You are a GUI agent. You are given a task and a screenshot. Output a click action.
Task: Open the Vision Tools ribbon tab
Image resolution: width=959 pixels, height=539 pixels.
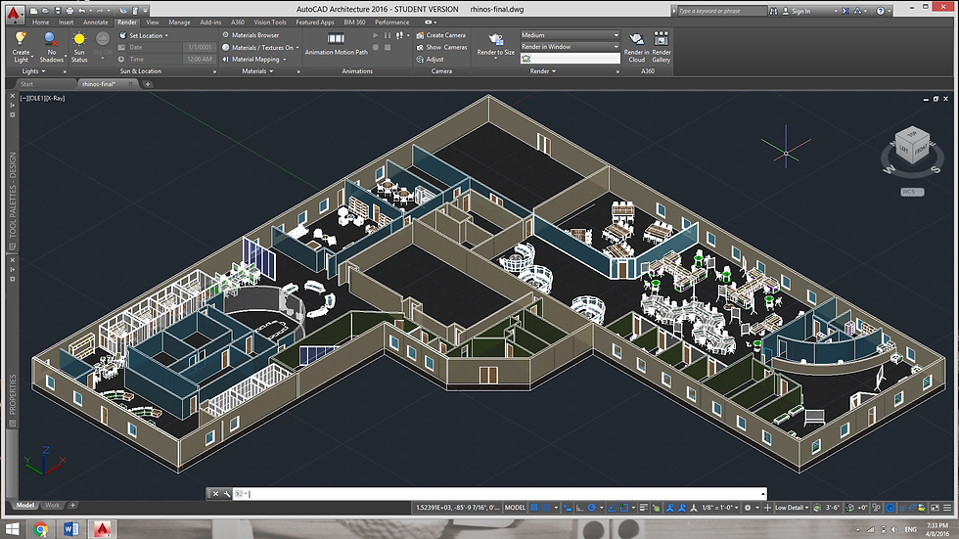pyautogui.click(x=269, y=22)
